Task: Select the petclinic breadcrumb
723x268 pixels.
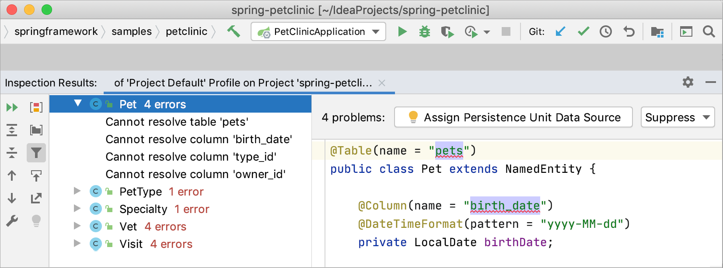Action: pos(186,31)
